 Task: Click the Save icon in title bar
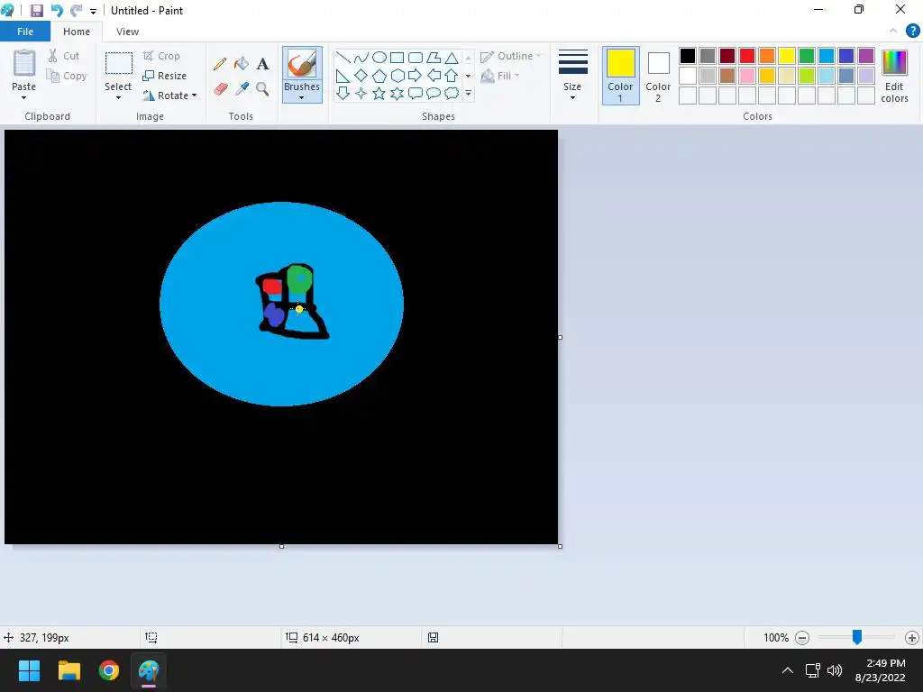click(36, 11)
